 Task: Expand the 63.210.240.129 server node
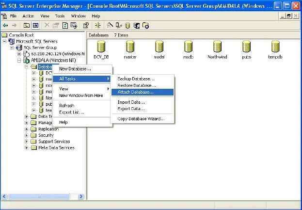click(19, 54)
